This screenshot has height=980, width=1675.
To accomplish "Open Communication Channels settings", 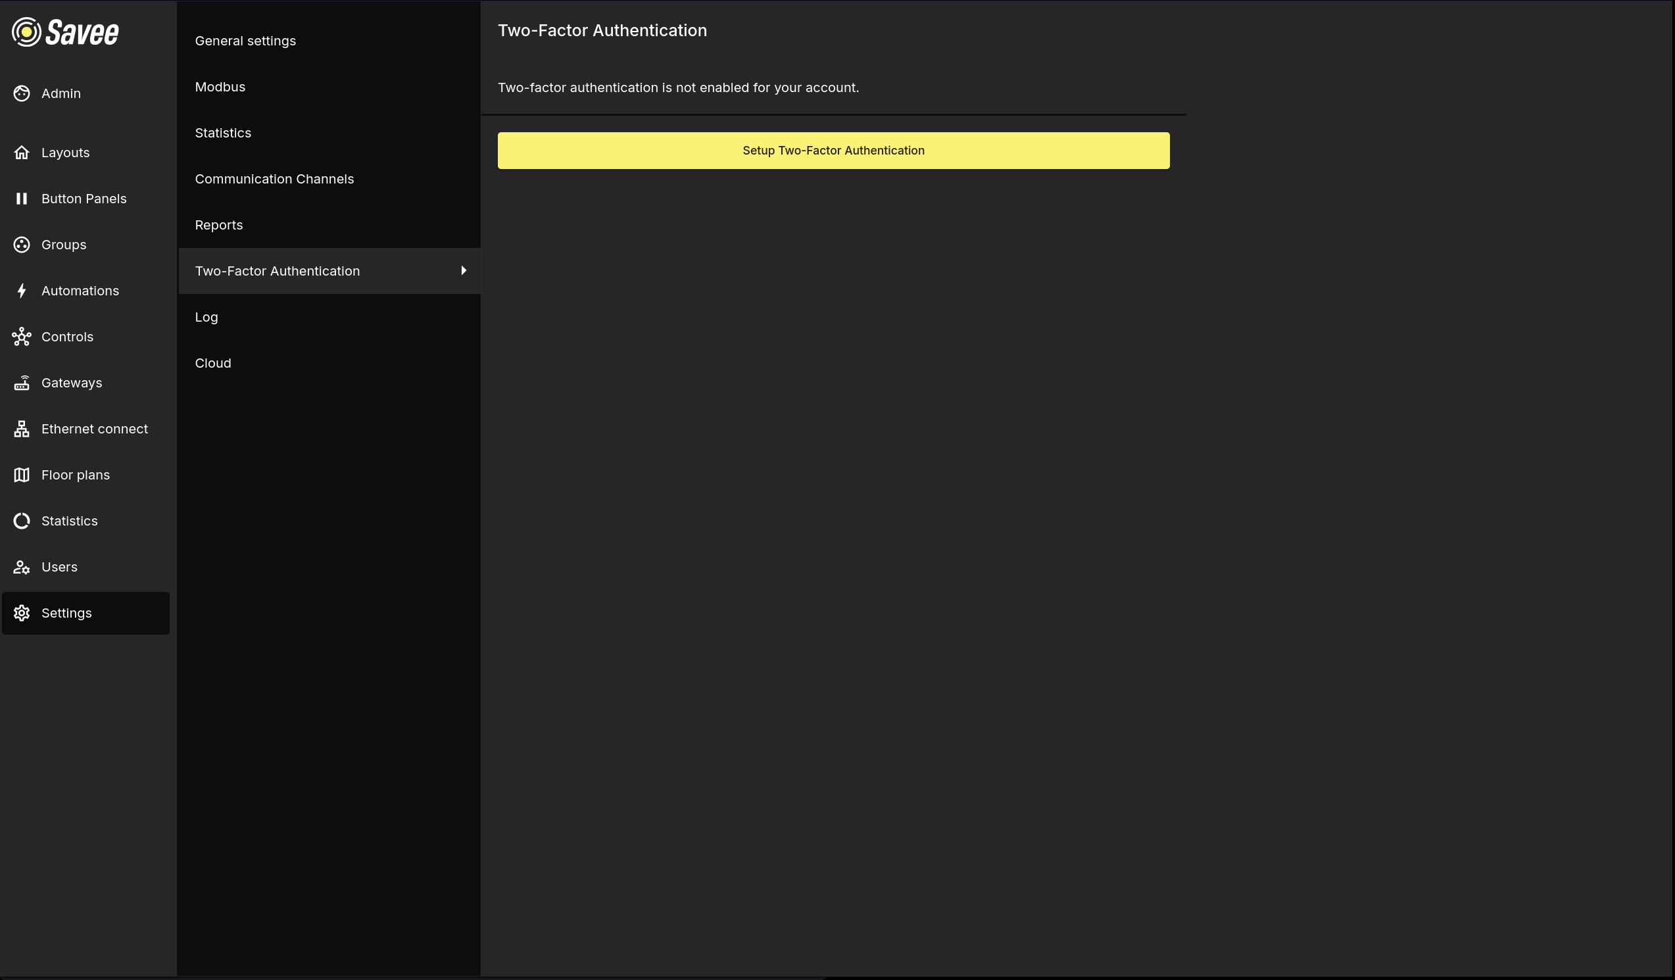I will [274, 179].
